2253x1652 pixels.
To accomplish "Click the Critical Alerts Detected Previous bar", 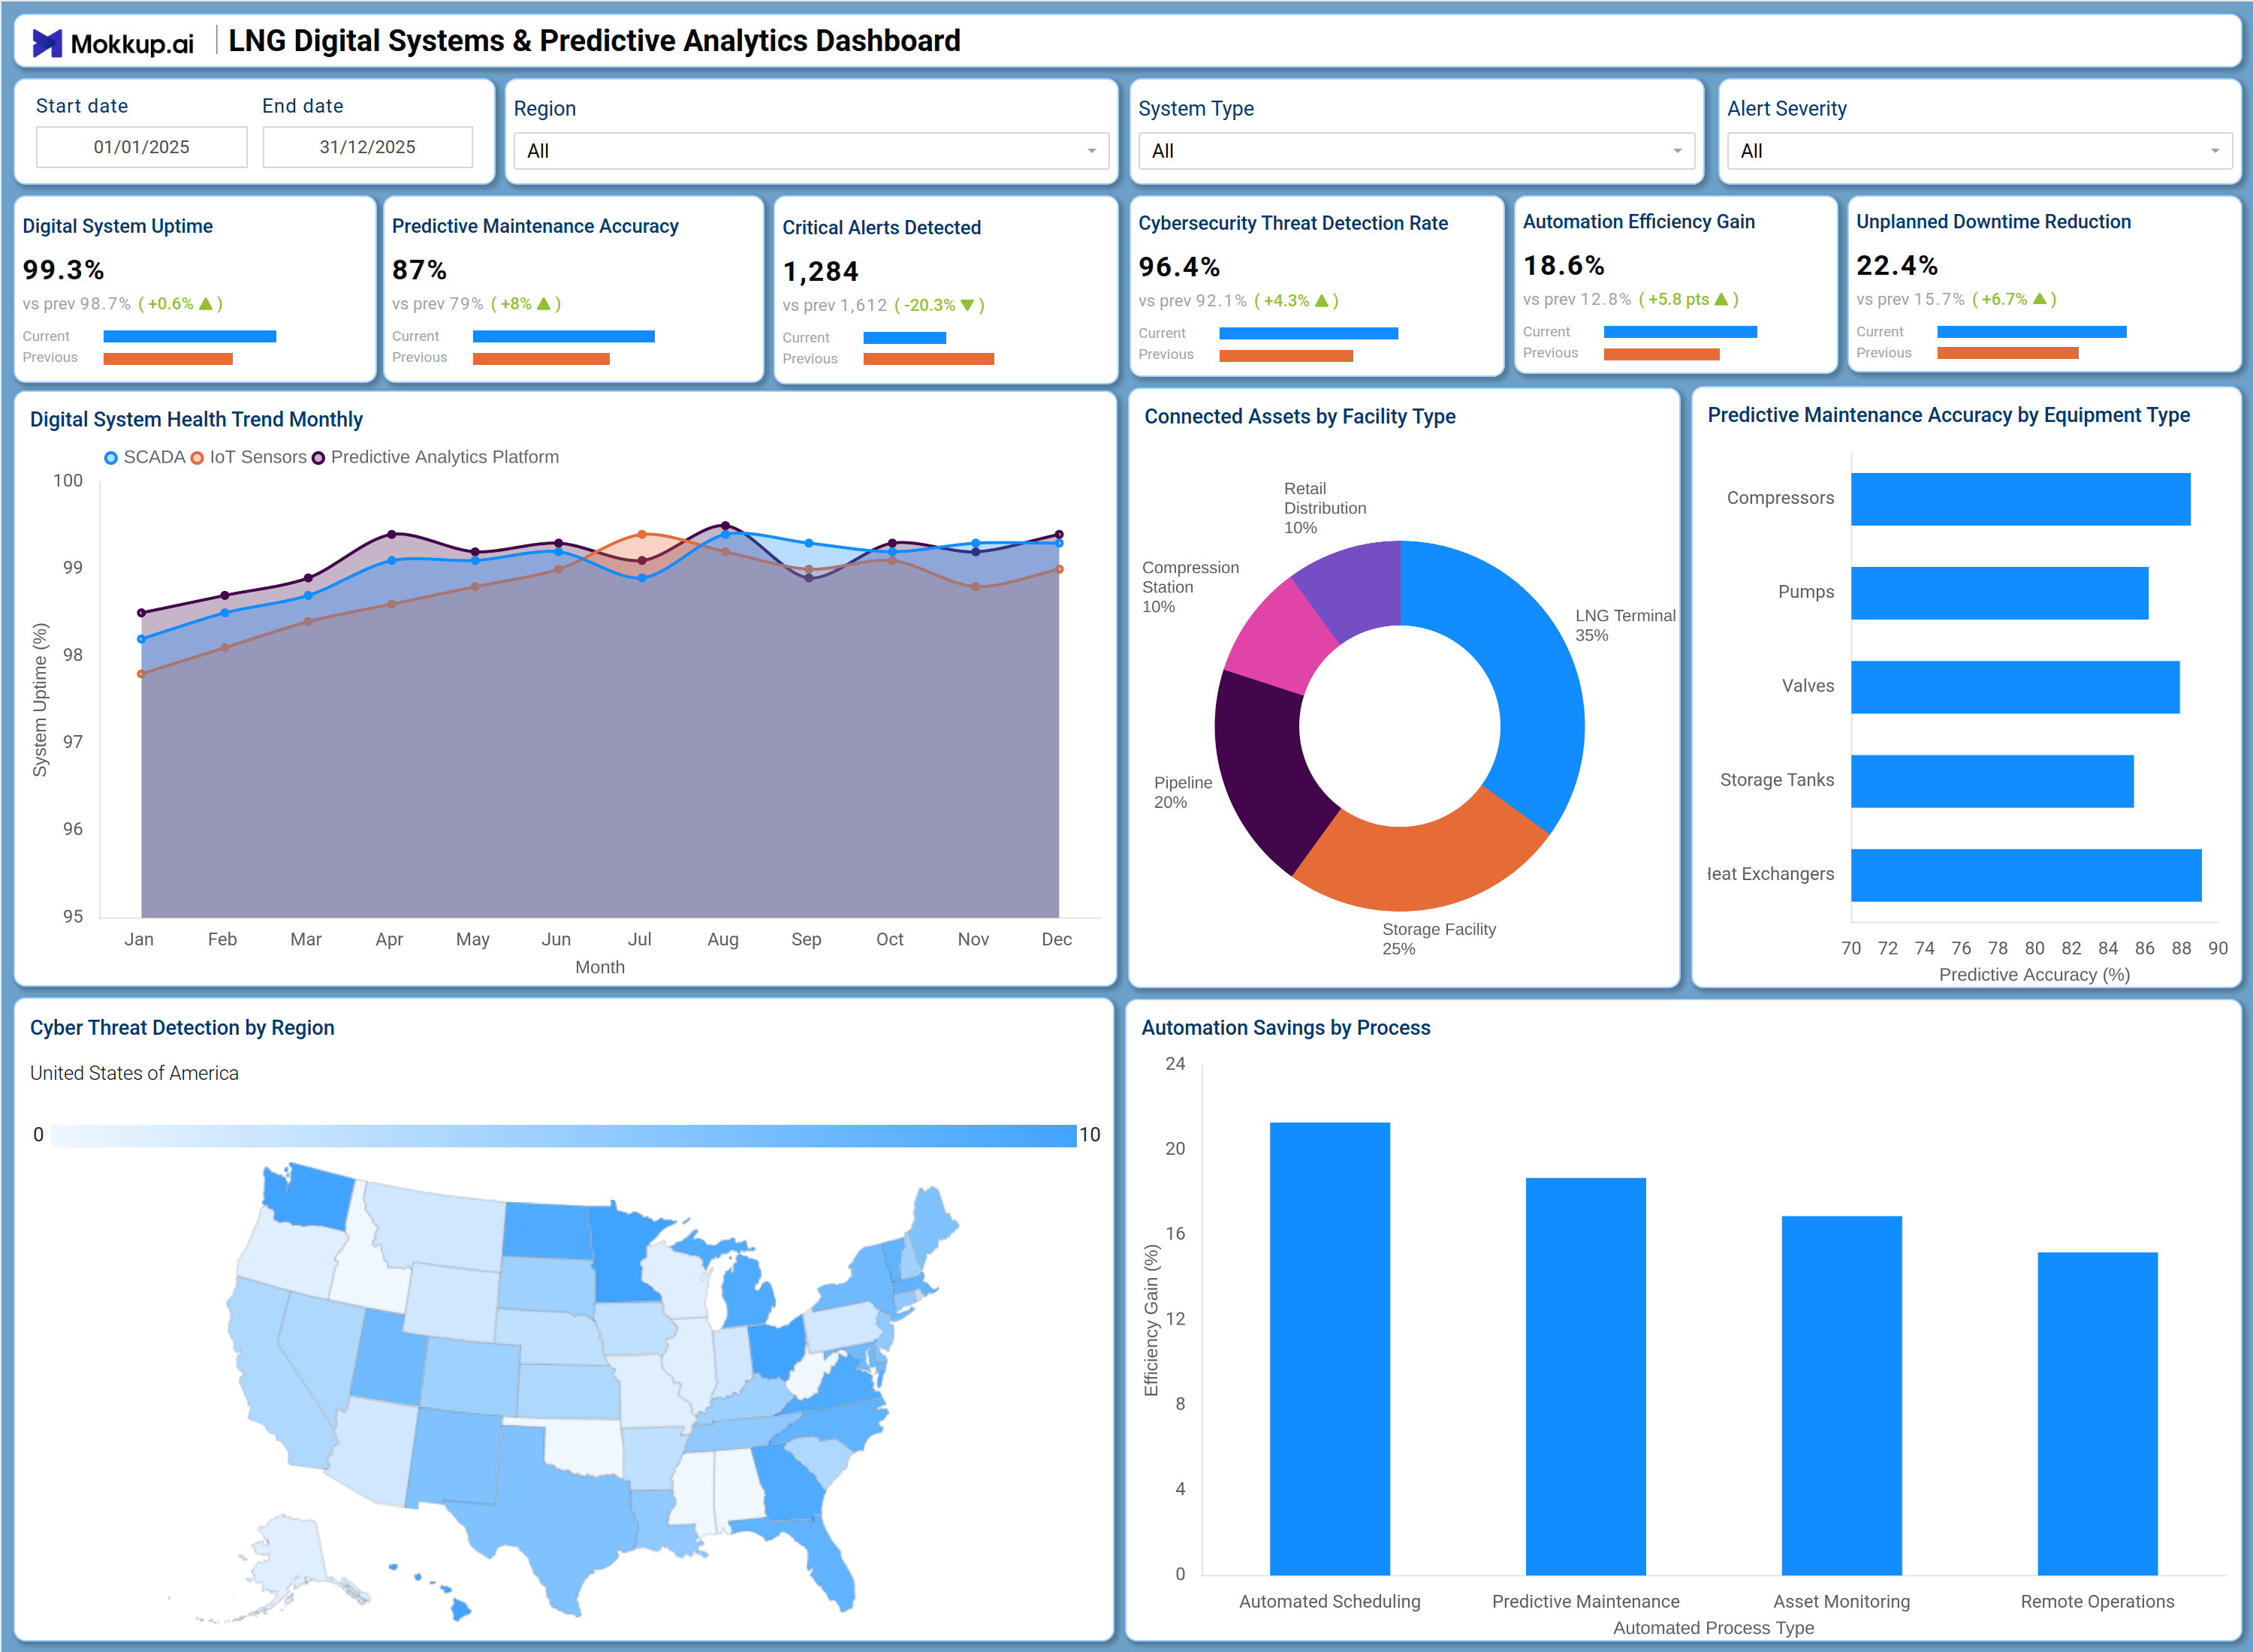I will [928, 359].
